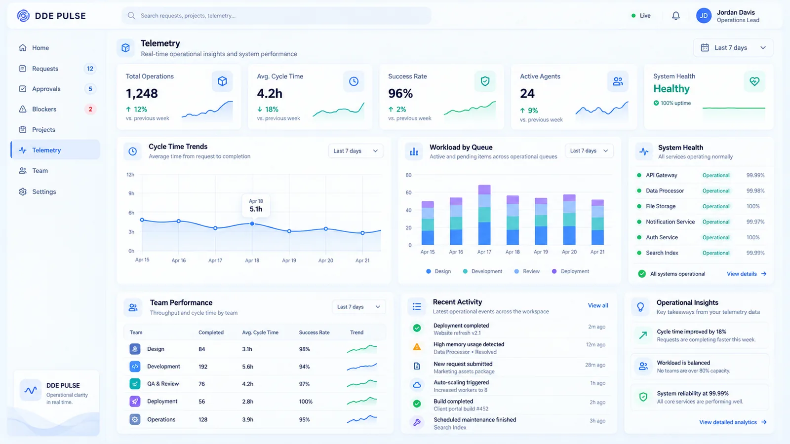Click the search requests input field
Viewport: 790px width, 444px height.
pos(276,16)
